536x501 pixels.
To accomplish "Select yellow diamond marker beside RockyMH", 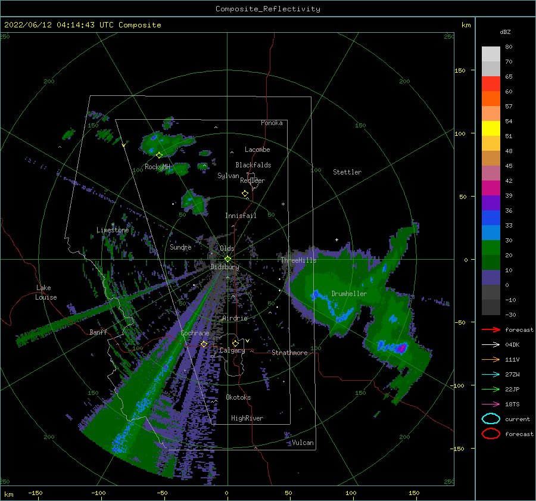I will point(159,155).
